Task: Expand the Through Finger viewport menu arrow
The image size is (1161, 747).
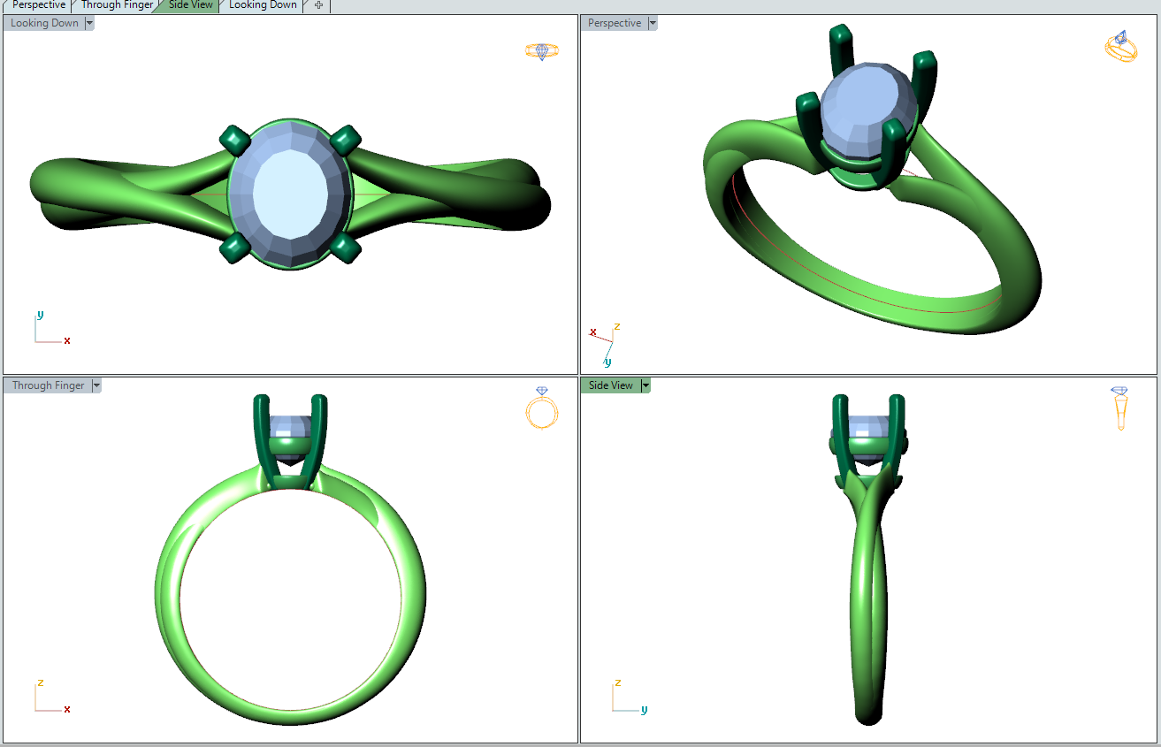Action: pyautogui.click(x=96, y=385)
